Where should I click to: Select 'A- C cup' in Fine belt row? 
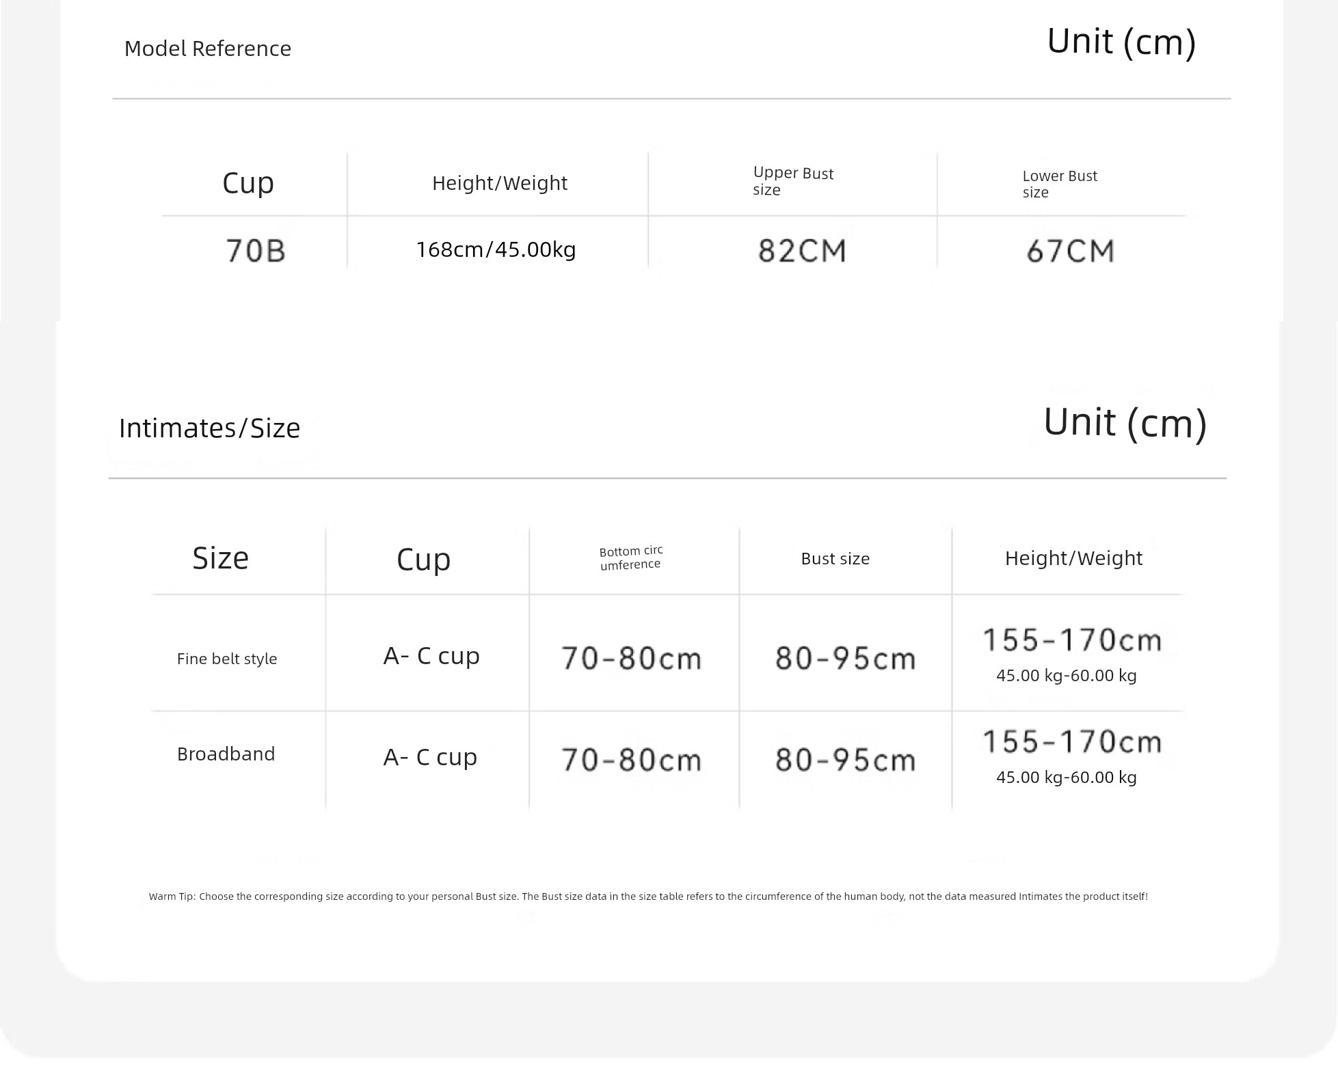[431, 656]
